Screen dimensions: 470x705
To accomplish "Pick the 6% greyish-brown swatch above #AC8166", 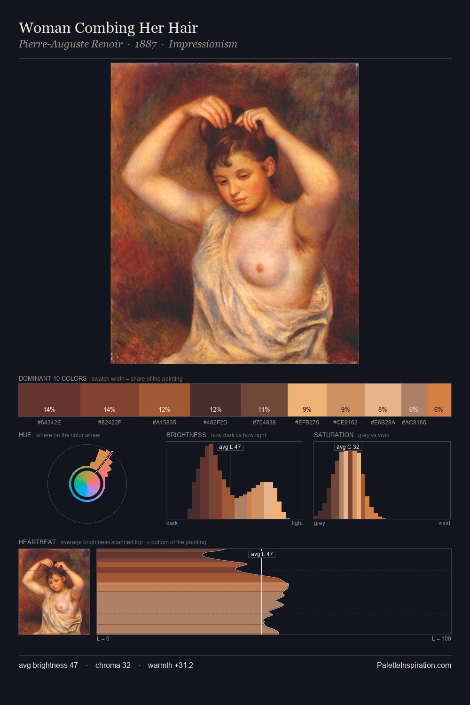I will pos(414,400).
